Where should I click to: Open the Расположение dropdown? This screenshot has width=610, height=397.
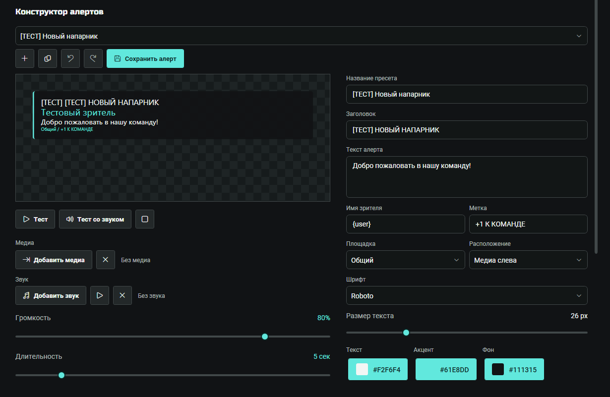click(528, 260)
